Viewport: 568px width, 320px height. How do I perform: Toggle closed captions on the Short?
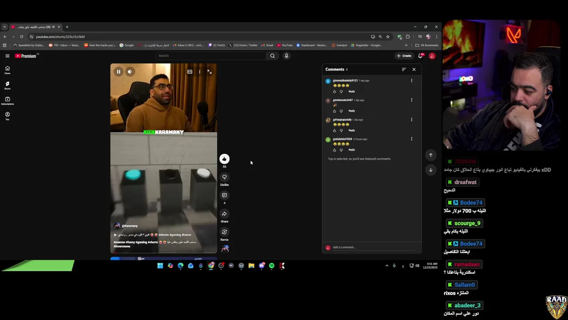click(189, 72)
